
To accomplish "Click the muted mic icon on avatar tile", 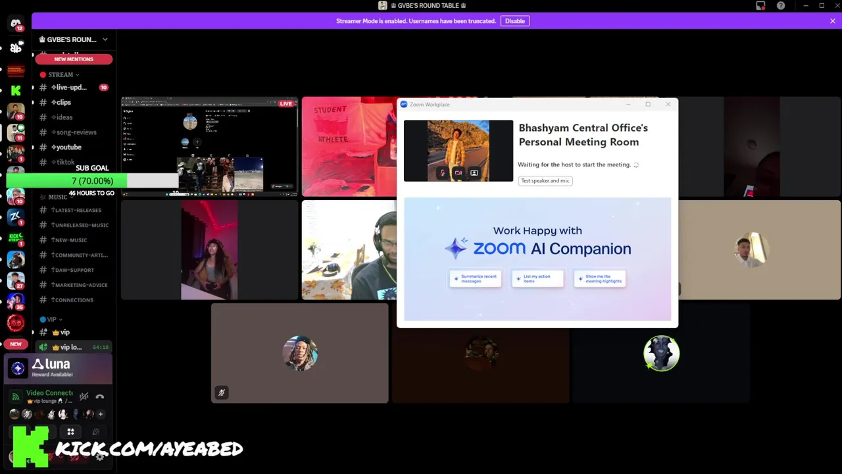I will pyautogui.click(x=222, y=392).
